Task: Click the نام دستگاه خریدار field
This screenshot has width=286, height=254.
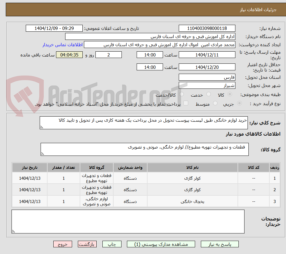Action: click(150, 37)
